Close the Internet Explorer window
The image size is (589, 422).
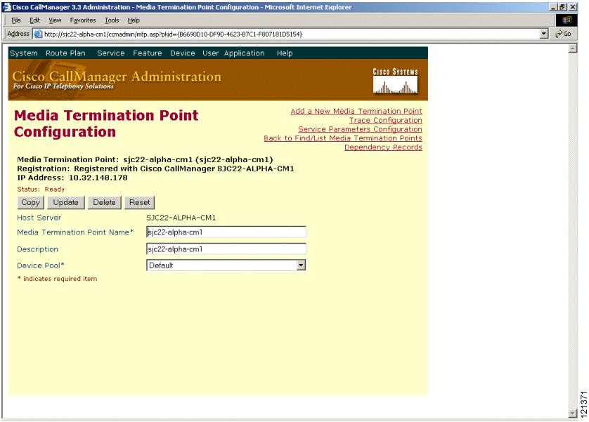point(572,7)
